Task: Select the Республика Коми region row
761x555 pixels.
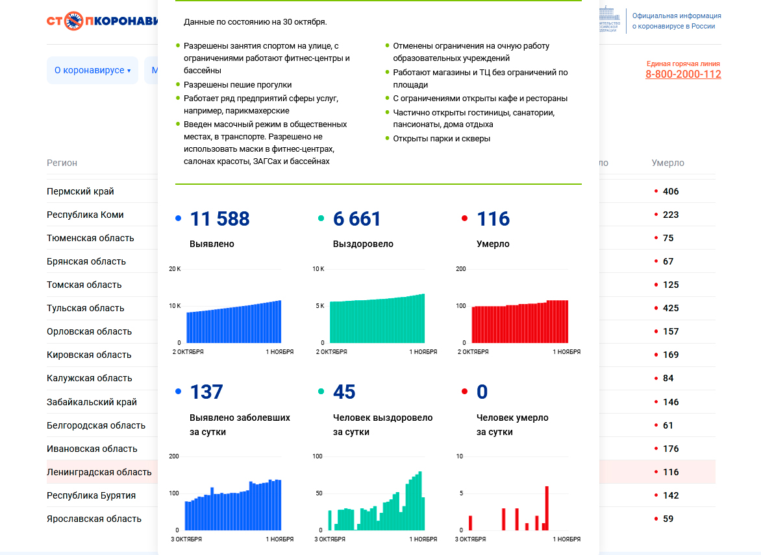Action: tap(85, 215)
